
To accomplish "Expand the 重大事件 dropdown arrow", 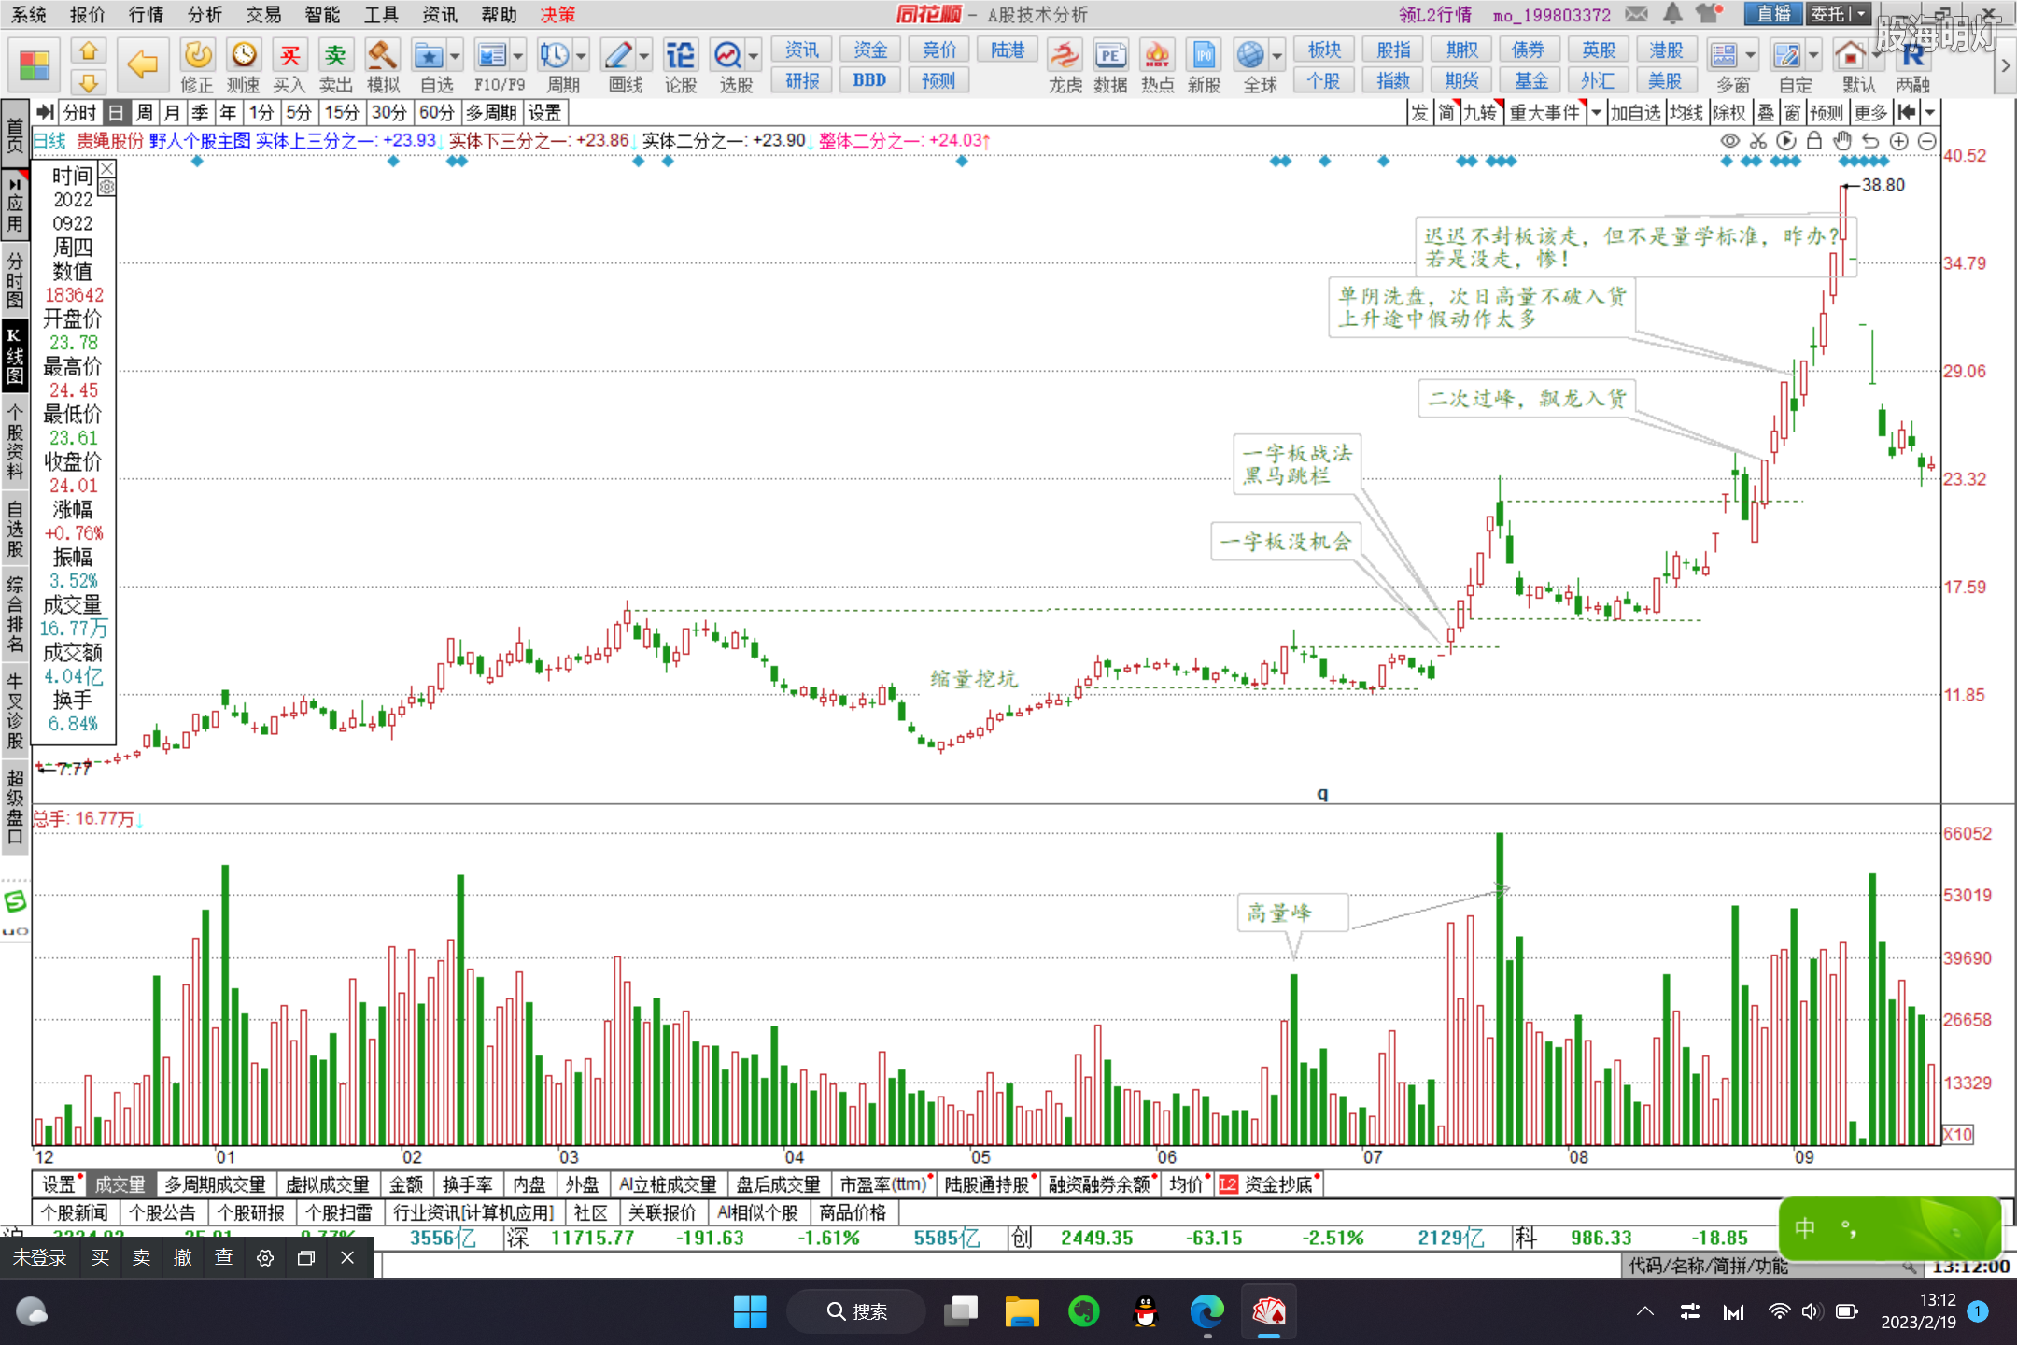I will 1596,113.
